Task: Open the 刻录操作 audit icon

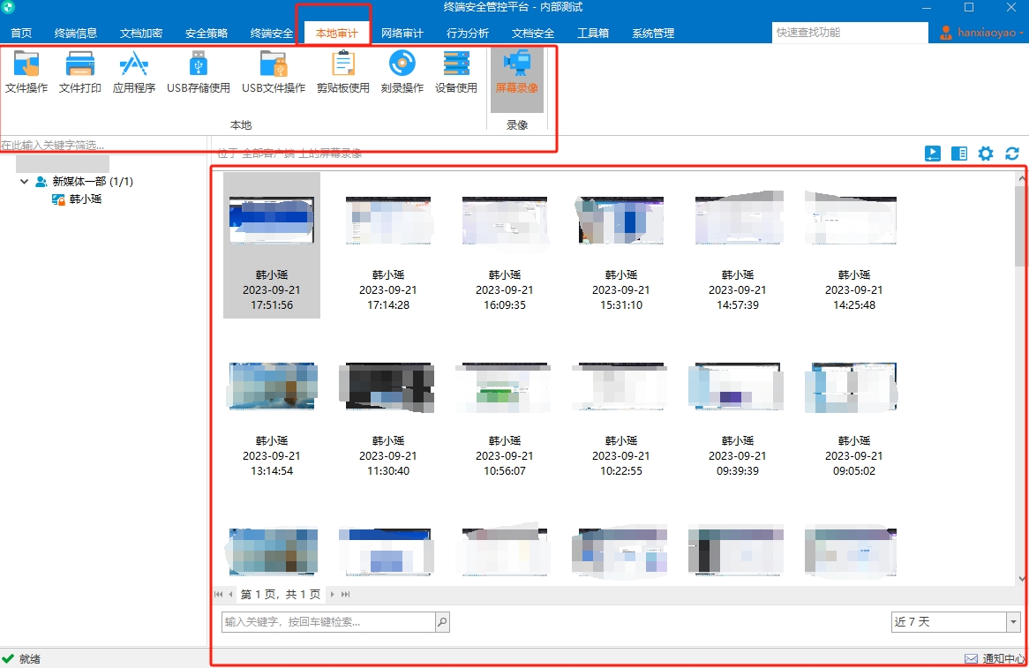Action: coord(402,72)
